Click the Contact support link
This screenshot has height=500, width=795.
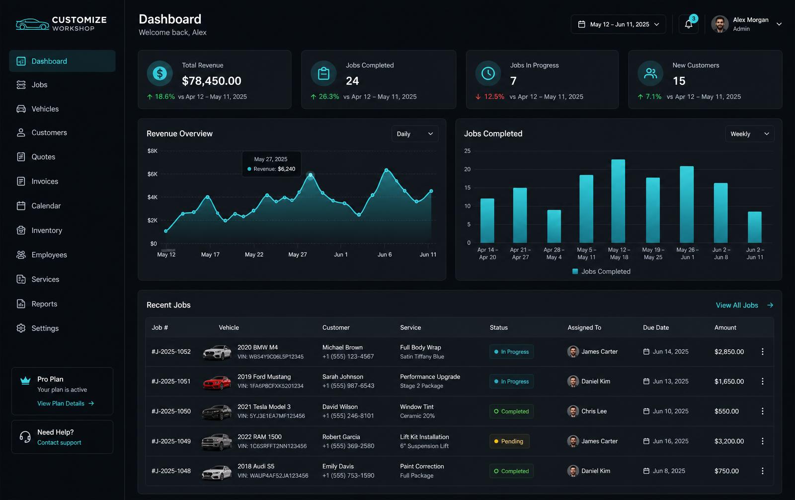tap(59, 442)
